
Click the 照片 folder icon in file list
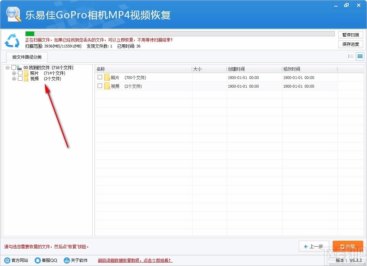pyautogui.click(x=107, y=77)
